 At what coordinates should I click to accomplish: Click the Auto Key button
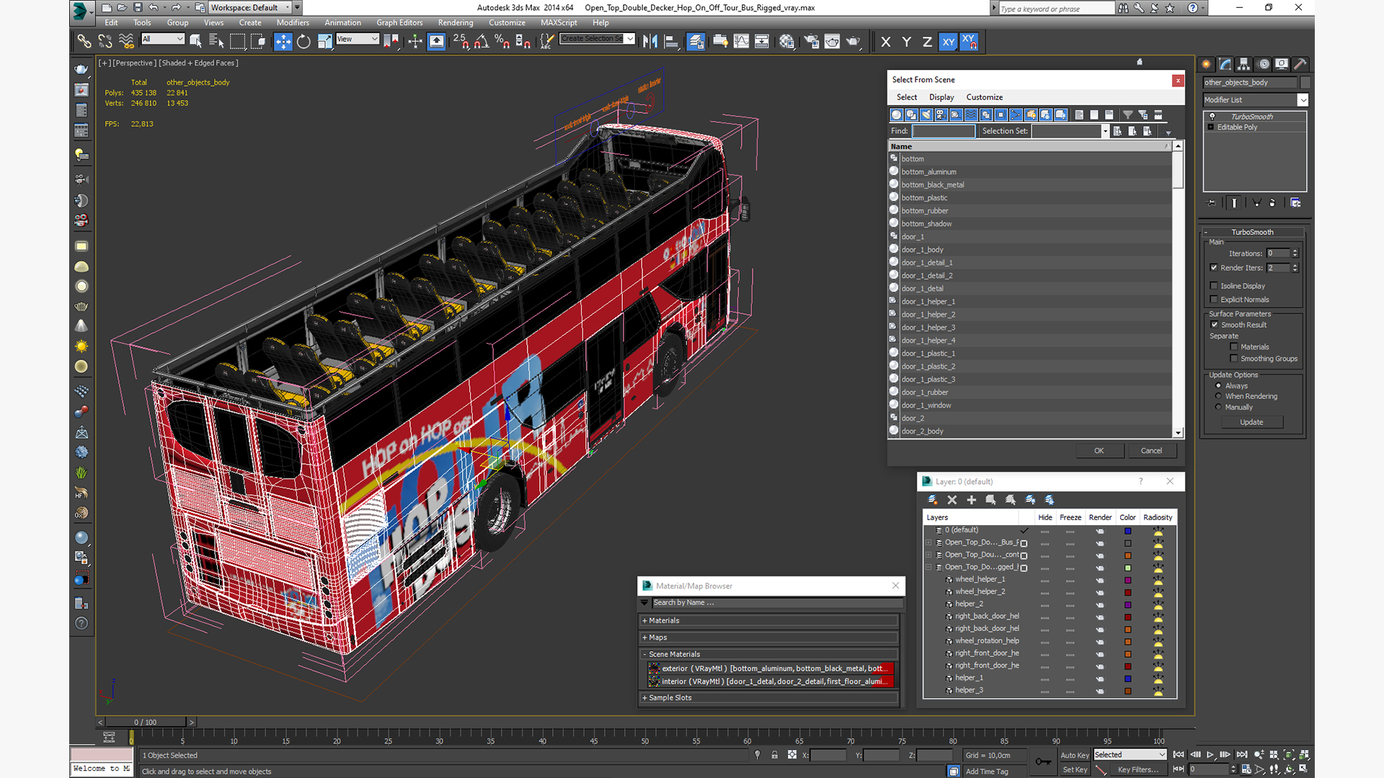(x=1075, y=756)
